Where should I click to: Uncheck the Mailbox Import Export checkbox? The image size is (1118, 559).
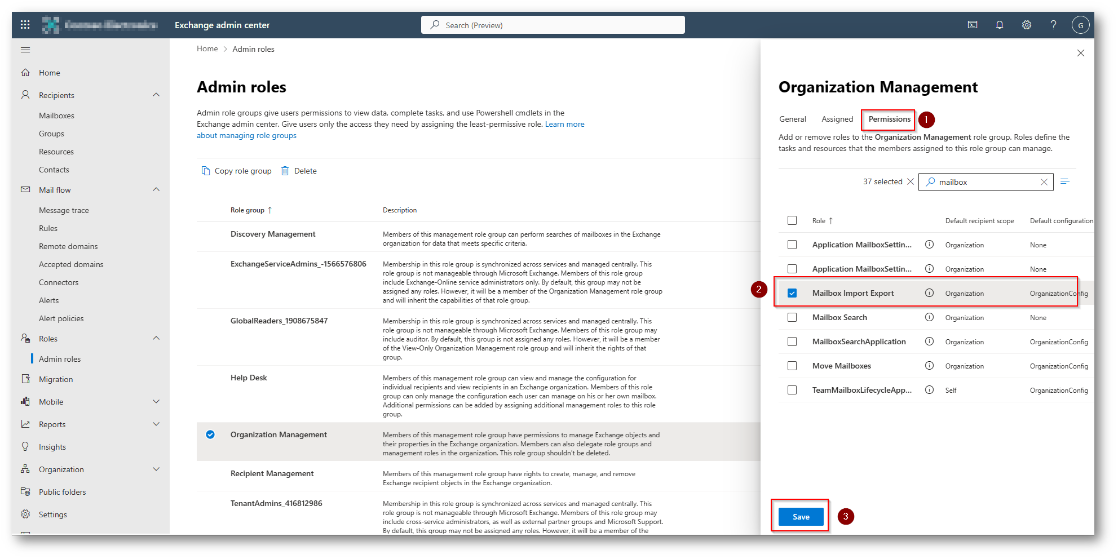[792, 293]
